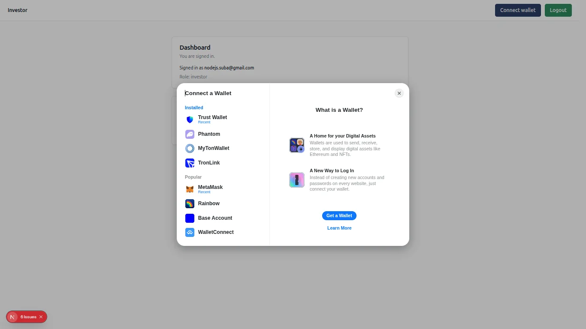Click the Rainbow wallet icon
This screenshot has height=329, width=586.
[x=190, y=203]
